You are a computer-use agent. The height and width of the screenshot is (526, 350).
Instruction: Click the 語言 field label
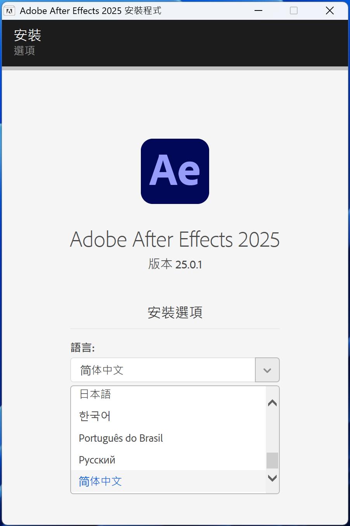[83, 347]
